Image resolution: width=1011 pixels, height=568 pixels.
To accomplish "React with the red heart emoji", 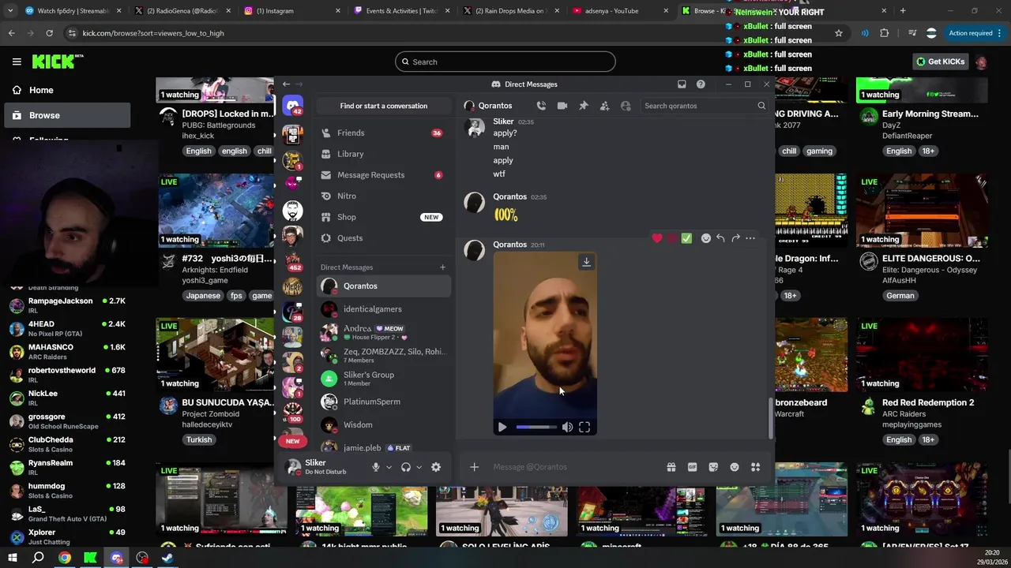I will tap(657, 238).
